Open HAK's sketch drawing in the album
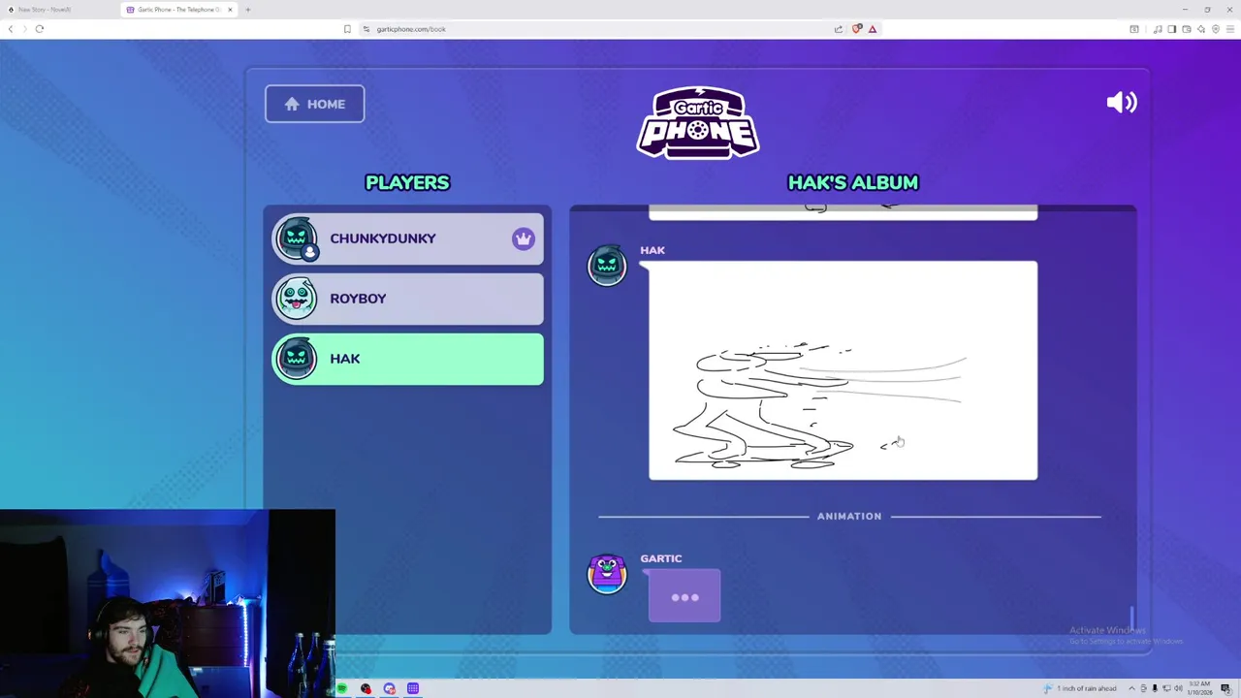Screen dimensions: 1241x698 coord(843,370)
